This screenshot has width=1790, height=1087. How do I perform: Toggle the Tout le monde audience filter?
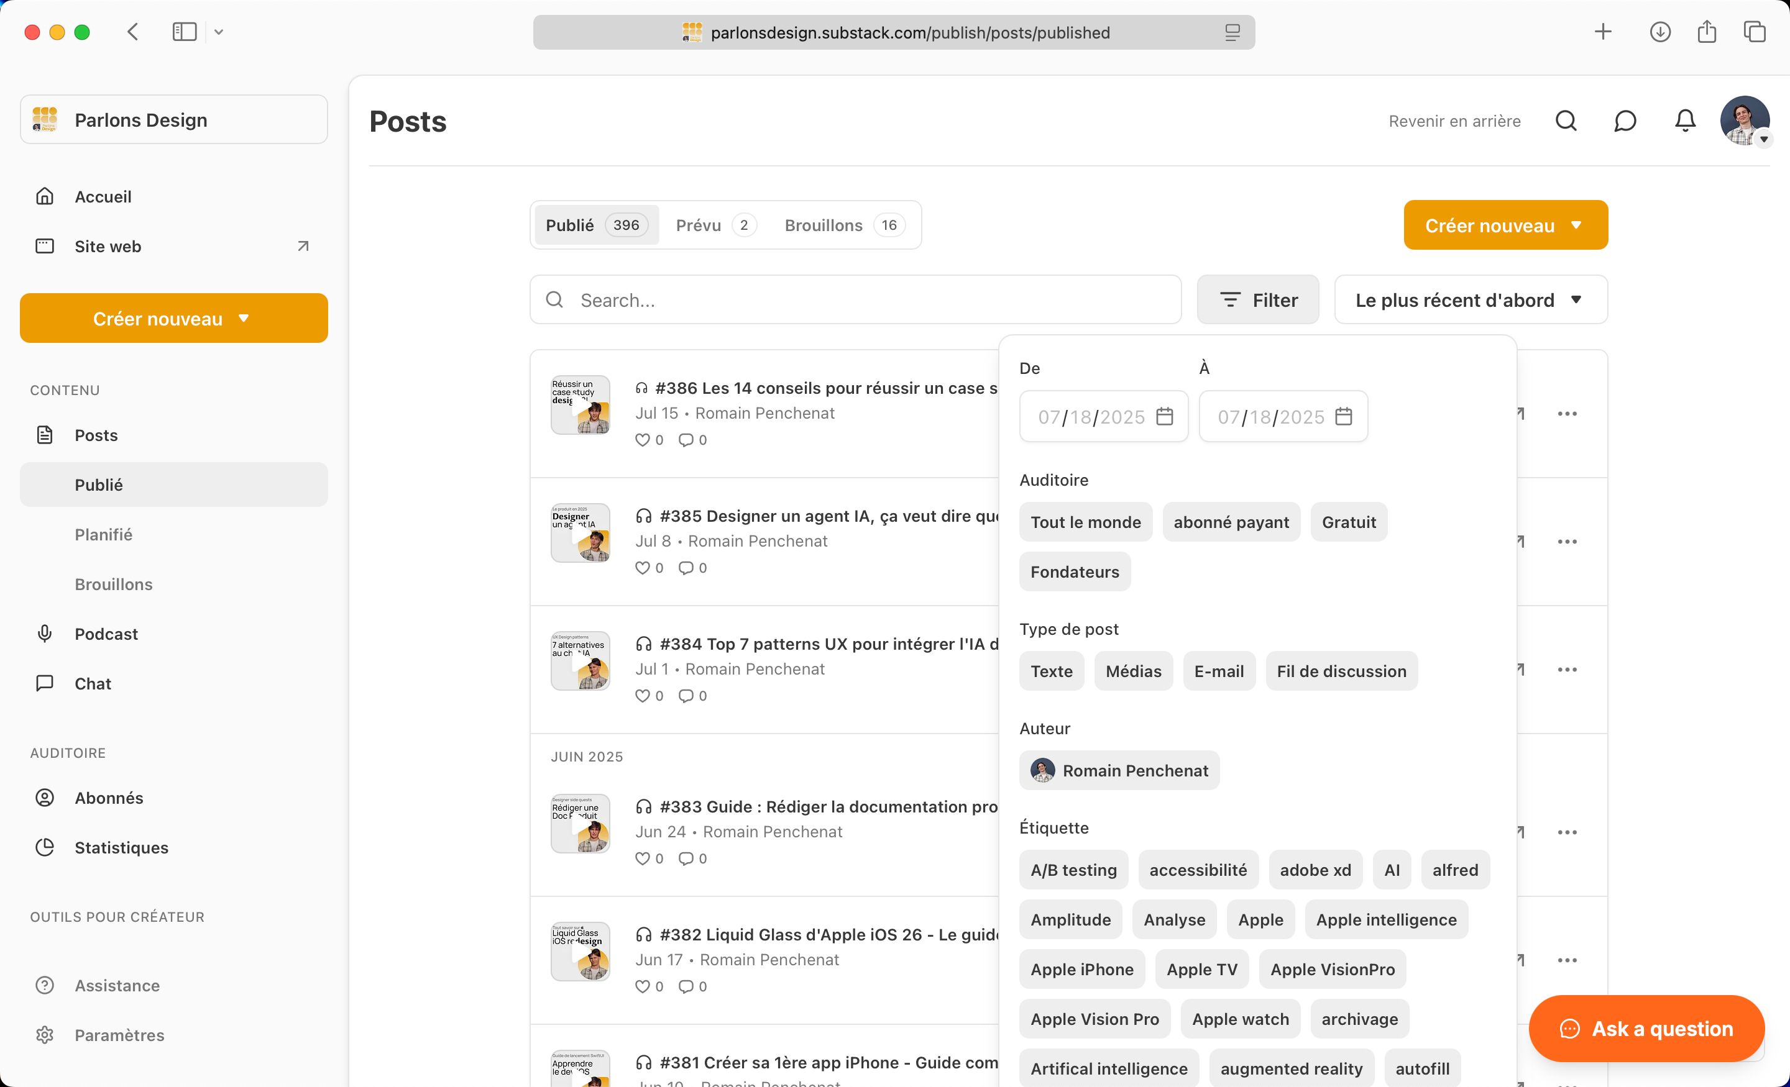1085,522
